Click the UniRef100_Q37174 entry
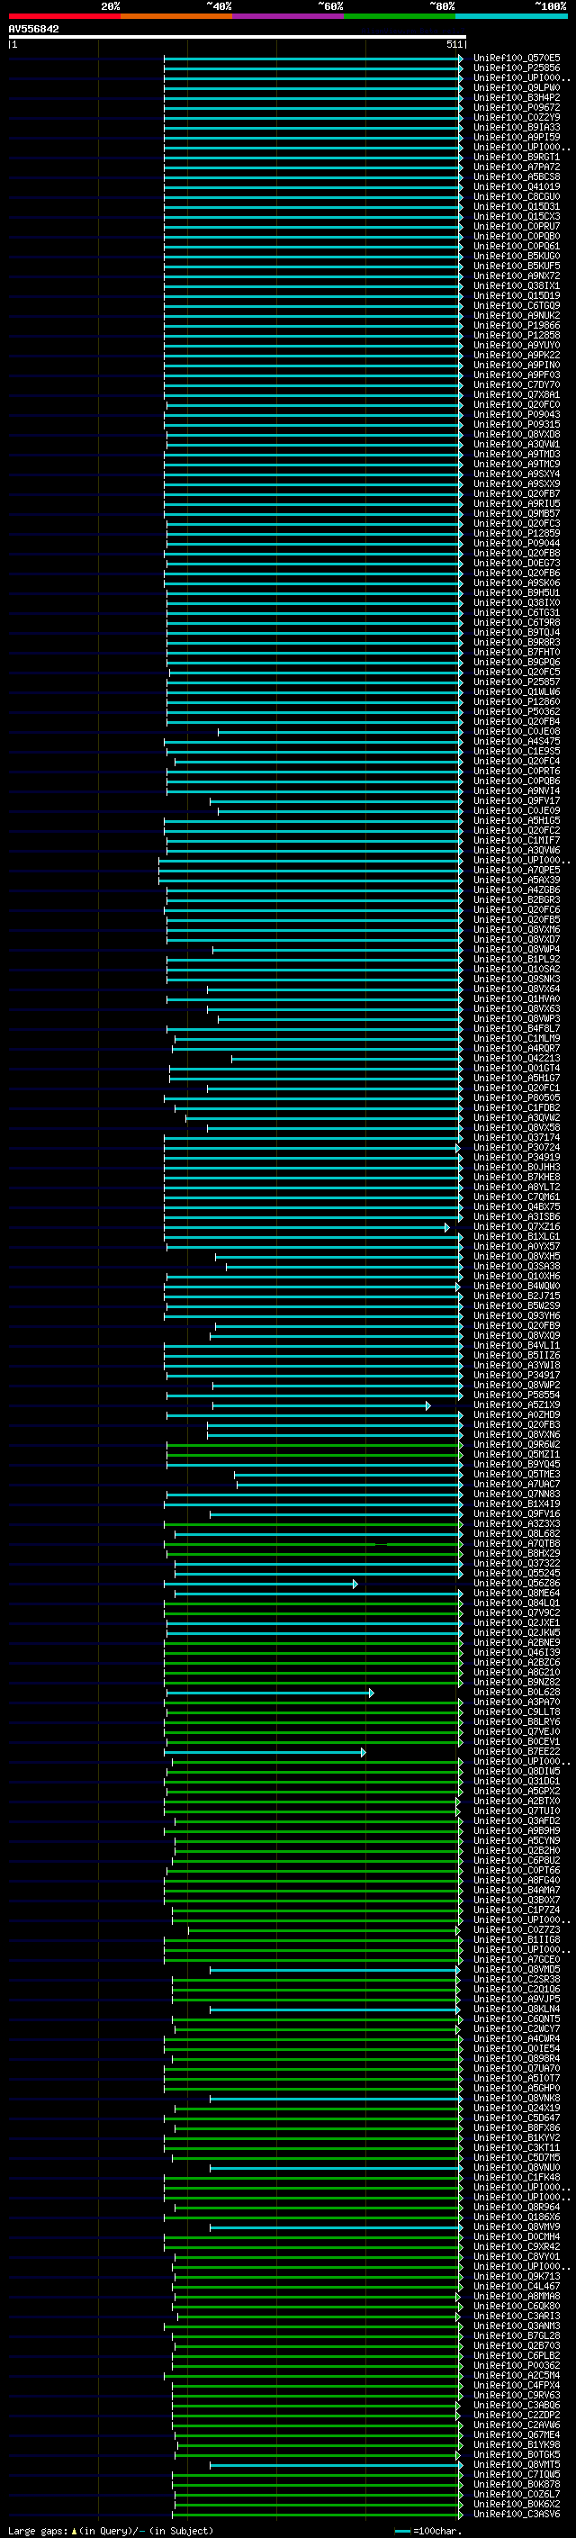The image size is (576, 2538). coord(516,1137)
